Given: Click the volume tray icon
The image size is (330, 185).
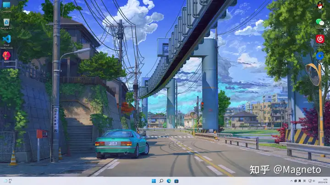Looking at the screenshot, I should (x=313, y=181).
